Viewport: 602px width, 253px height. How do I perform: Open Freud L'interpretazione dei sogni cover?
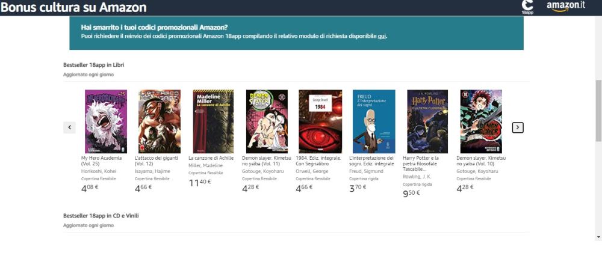pyautogui.click(x=374, y=121)
